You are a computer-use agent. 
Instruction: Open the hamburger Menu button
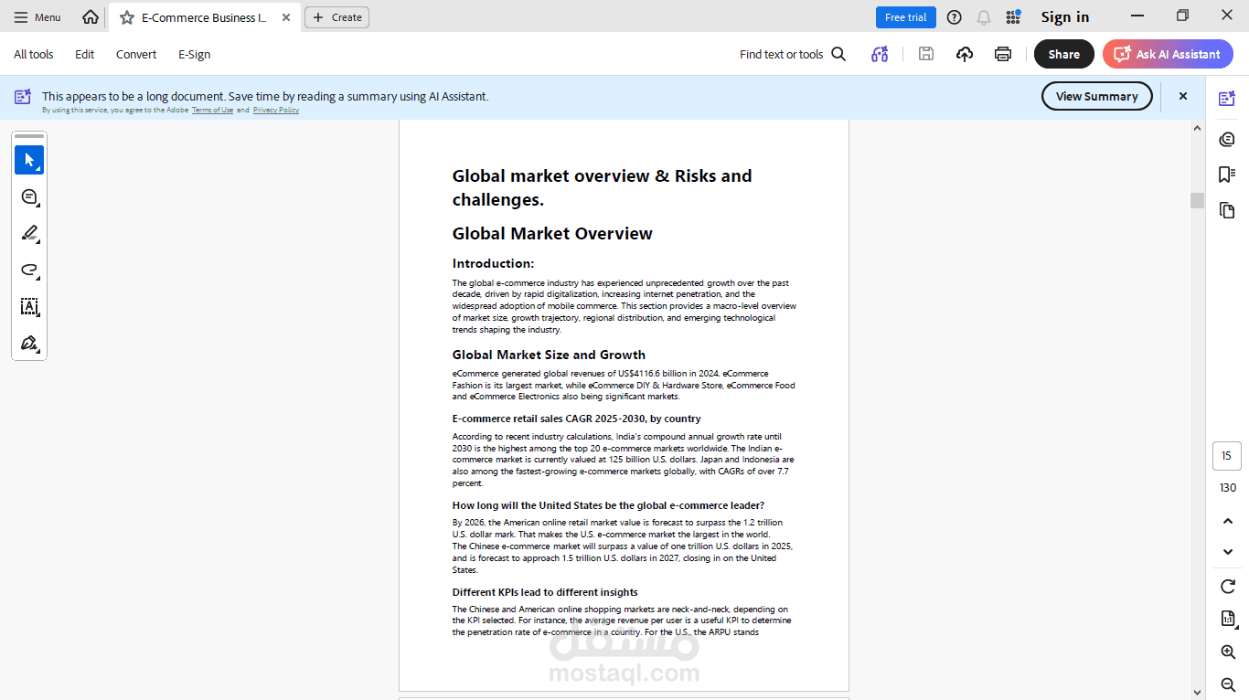pos(37,17)
